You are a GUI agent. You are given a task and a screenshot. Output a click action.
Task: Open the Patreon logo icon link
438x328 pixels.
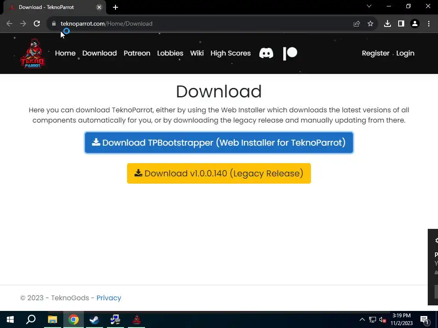(x=290, y=53)
